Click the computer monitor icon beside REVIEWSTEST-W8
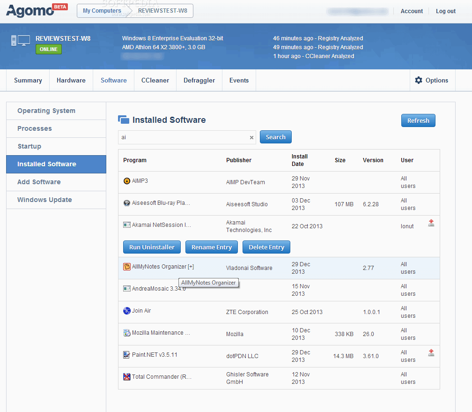This screenshot has height=412, width=472. click(x=21, y=41)
